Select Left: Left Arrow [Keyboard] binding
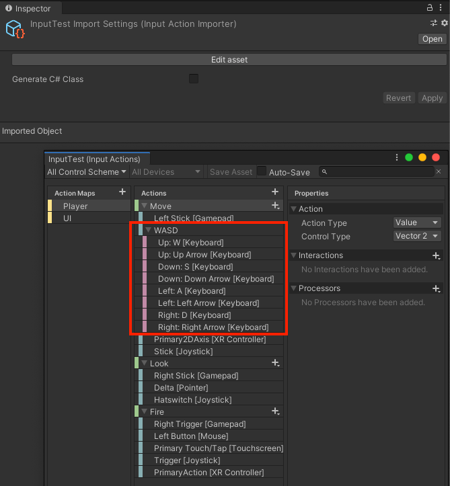Image resolution: width=450 pixels, height=486 pixels. point(213,302)
